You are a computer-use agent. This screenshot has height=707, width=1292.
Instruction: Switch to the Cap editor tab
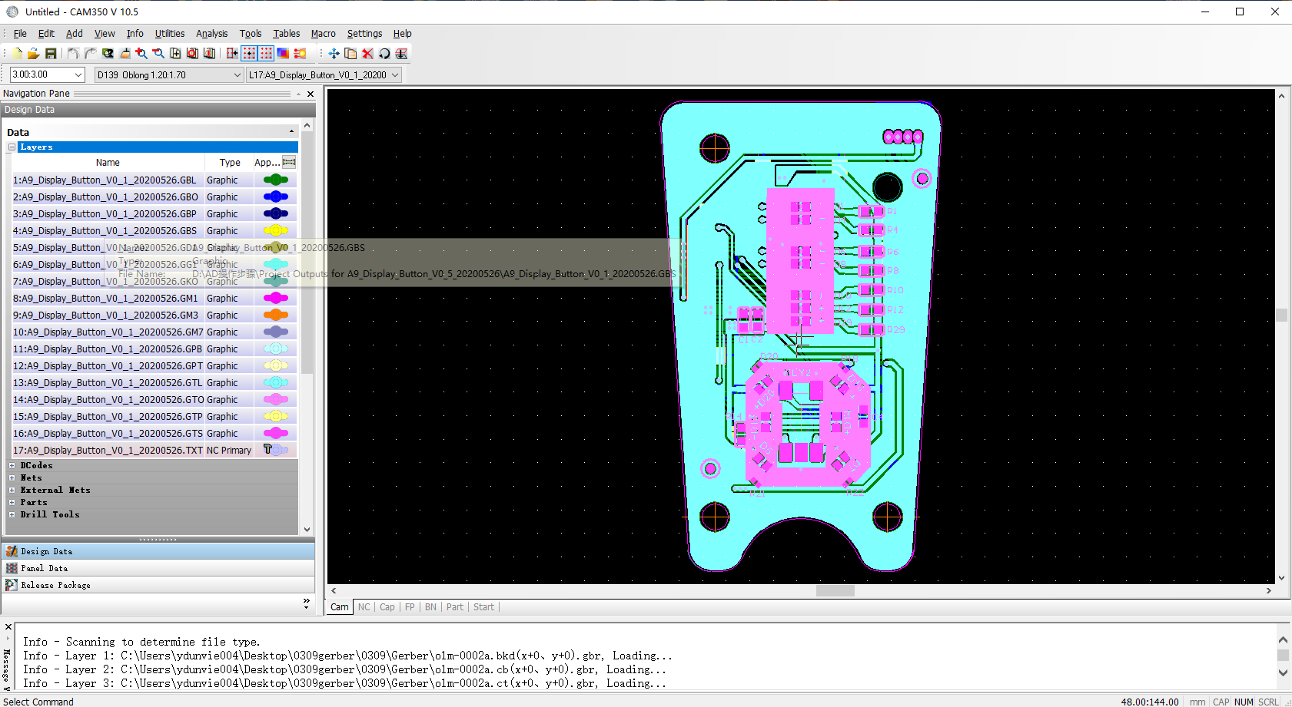tap(387, 606)
